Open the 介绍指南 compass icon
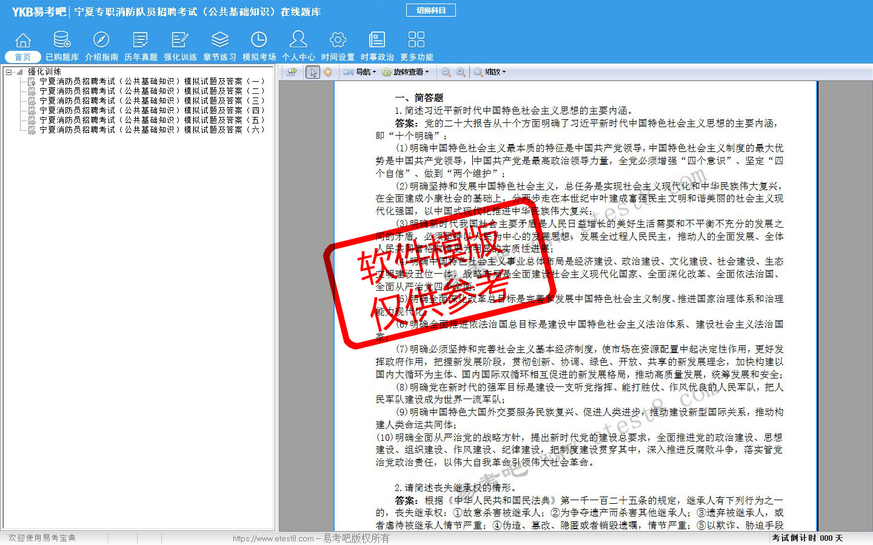This screenshot has width=873, height=545. tap(101, 46)
